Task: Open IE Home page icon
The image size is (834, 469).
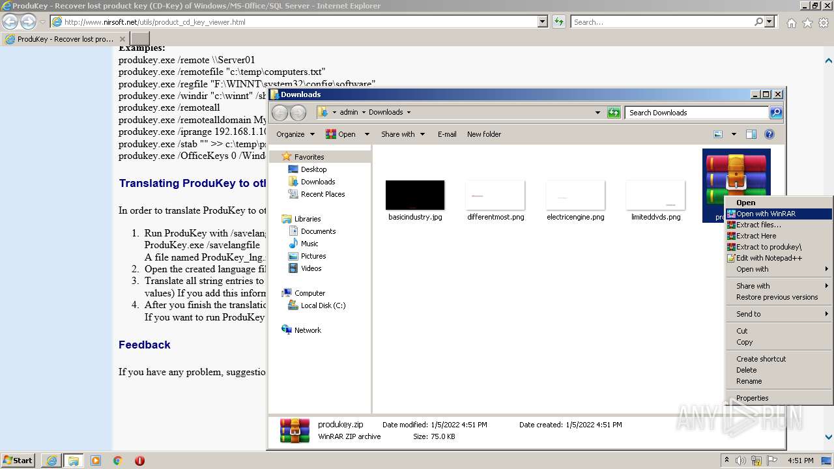Action: point(791,23)
